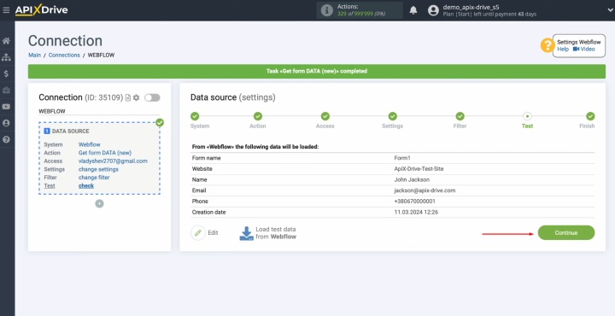Click the Webflow system link

point(90,144)
